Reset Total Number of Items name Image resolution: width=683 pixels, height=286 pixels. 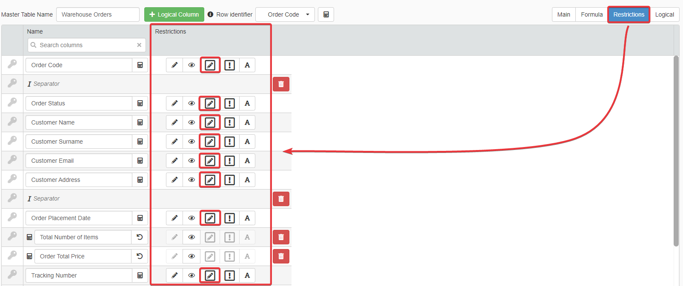(x=140, y=237)
